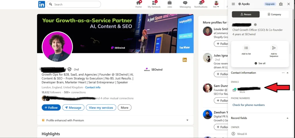The width and height of the screenshot is (295, 138).
Task: Click the 18,632 followers text
Action: [x=51, y=92]
